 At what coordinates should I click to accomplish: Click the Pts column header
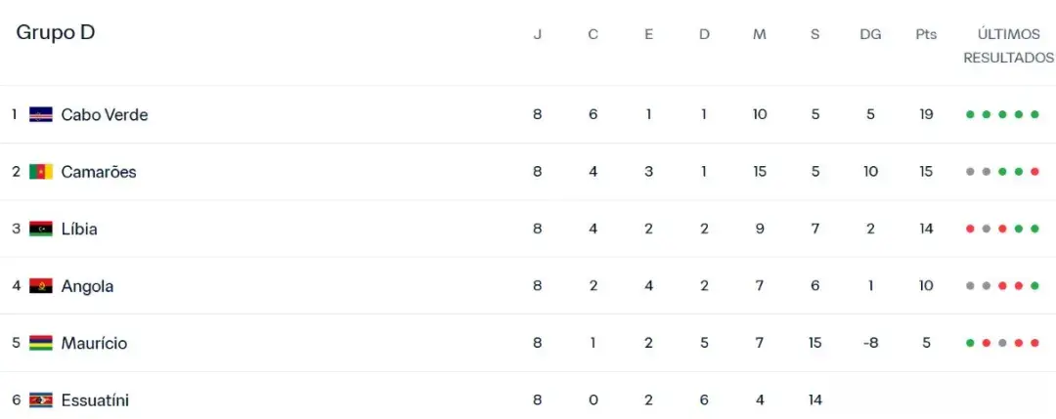click(x=926, y=34)
